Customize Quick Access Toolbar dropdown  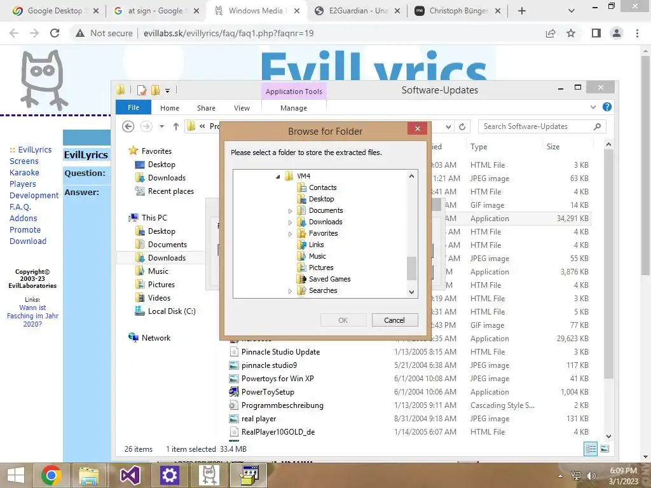[167, 90]
